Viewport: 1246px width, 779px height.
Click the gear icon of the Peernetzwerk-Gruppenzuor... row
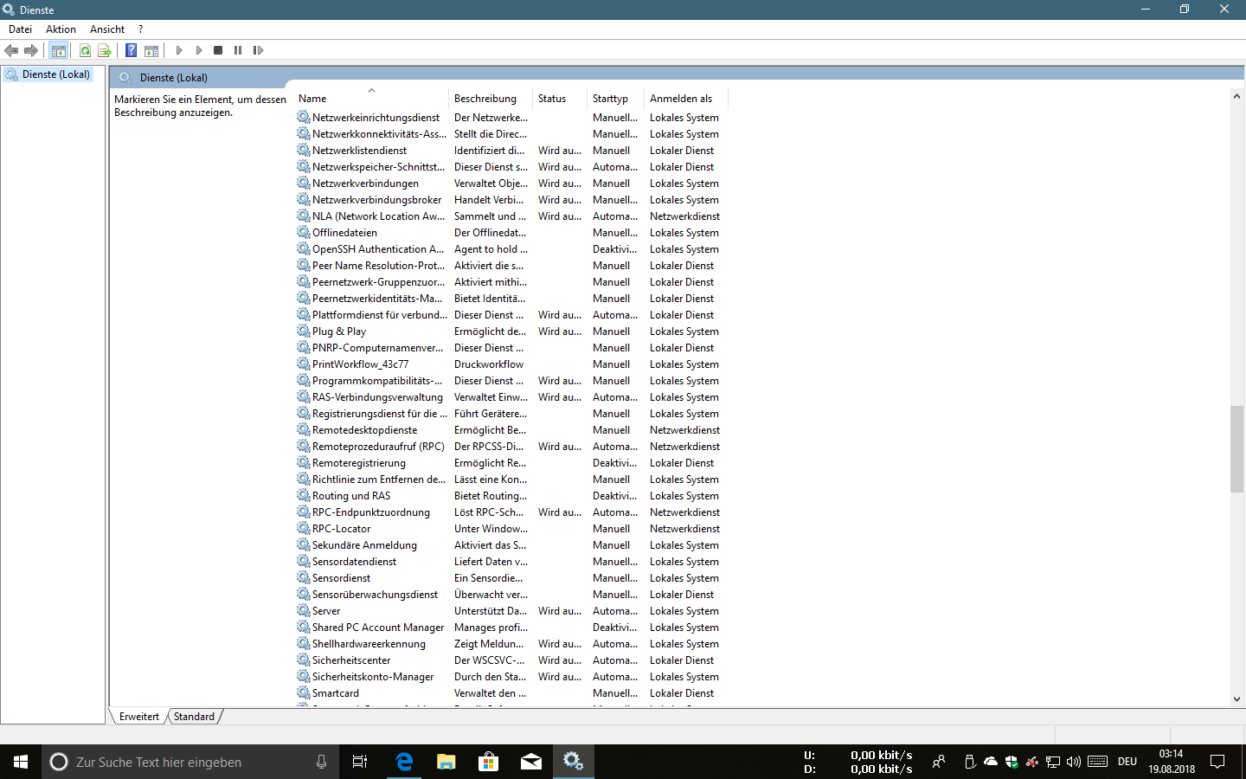click(x=304, y=281)
